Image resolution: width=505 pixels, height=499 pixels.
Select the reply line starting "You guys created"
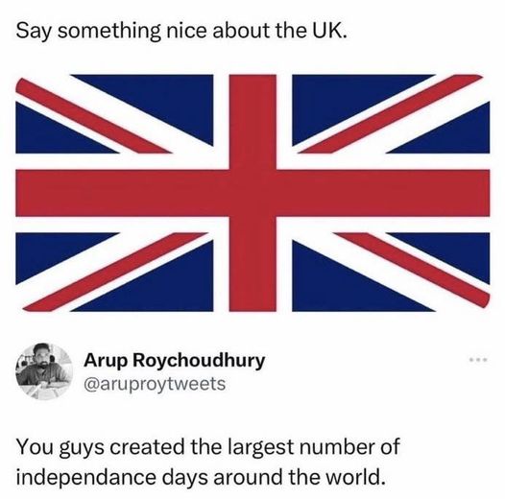click(207, 447)
